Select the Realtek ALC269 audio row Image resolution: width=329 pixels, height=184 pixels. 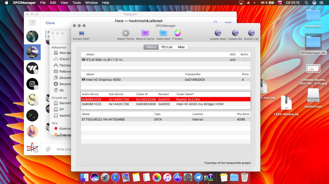click(166, 100)
